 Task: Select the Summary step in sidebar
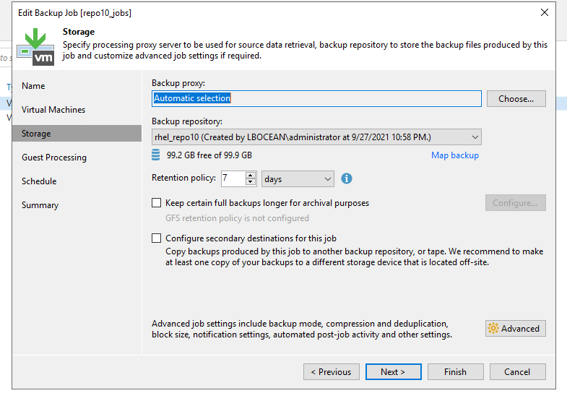tap(40, 205)
